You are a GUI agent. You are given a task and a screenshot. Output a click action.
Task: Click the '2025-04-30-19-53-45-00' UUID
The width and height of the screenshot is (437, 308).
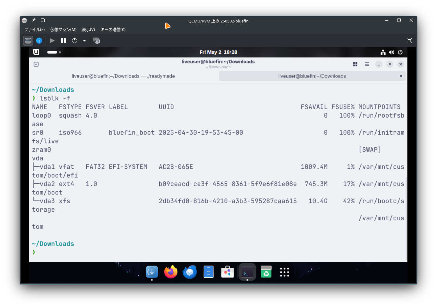(x=201, y=133)
